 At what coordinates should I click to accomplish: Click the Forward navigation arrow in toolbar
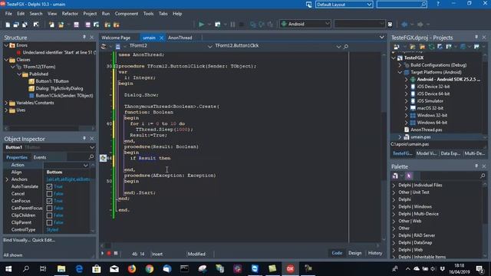click(x=420, y=24)
